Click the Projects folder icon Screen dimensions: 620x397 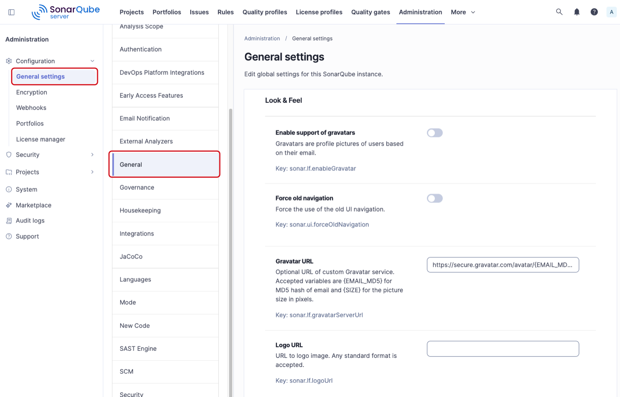[9, 172]
